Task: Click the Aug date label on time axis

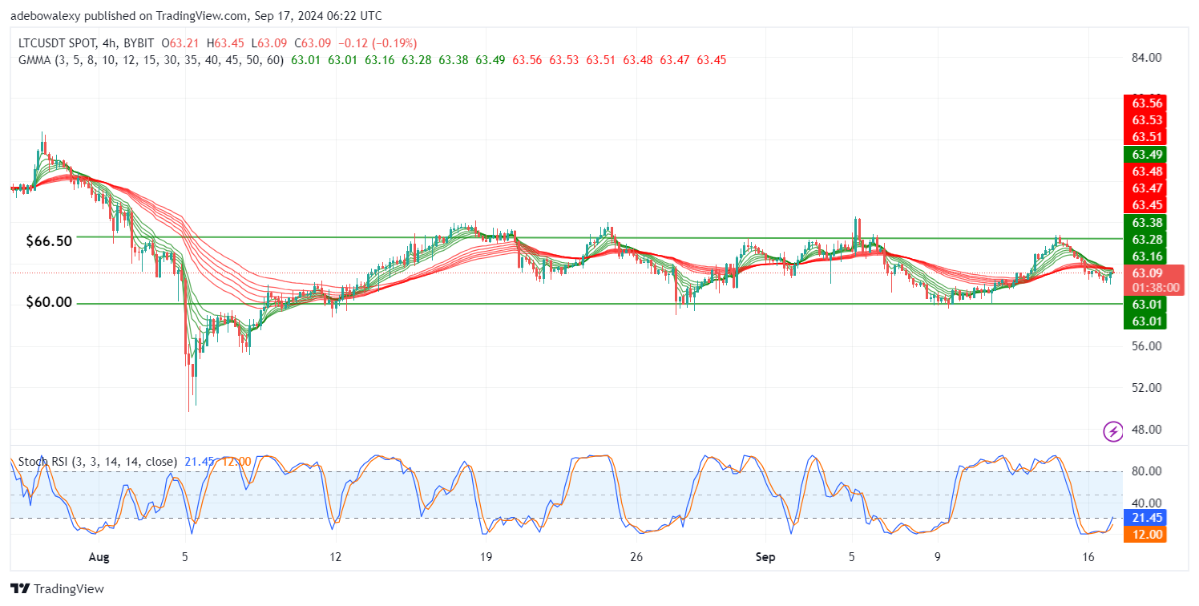Action: [x=99, y=556]
